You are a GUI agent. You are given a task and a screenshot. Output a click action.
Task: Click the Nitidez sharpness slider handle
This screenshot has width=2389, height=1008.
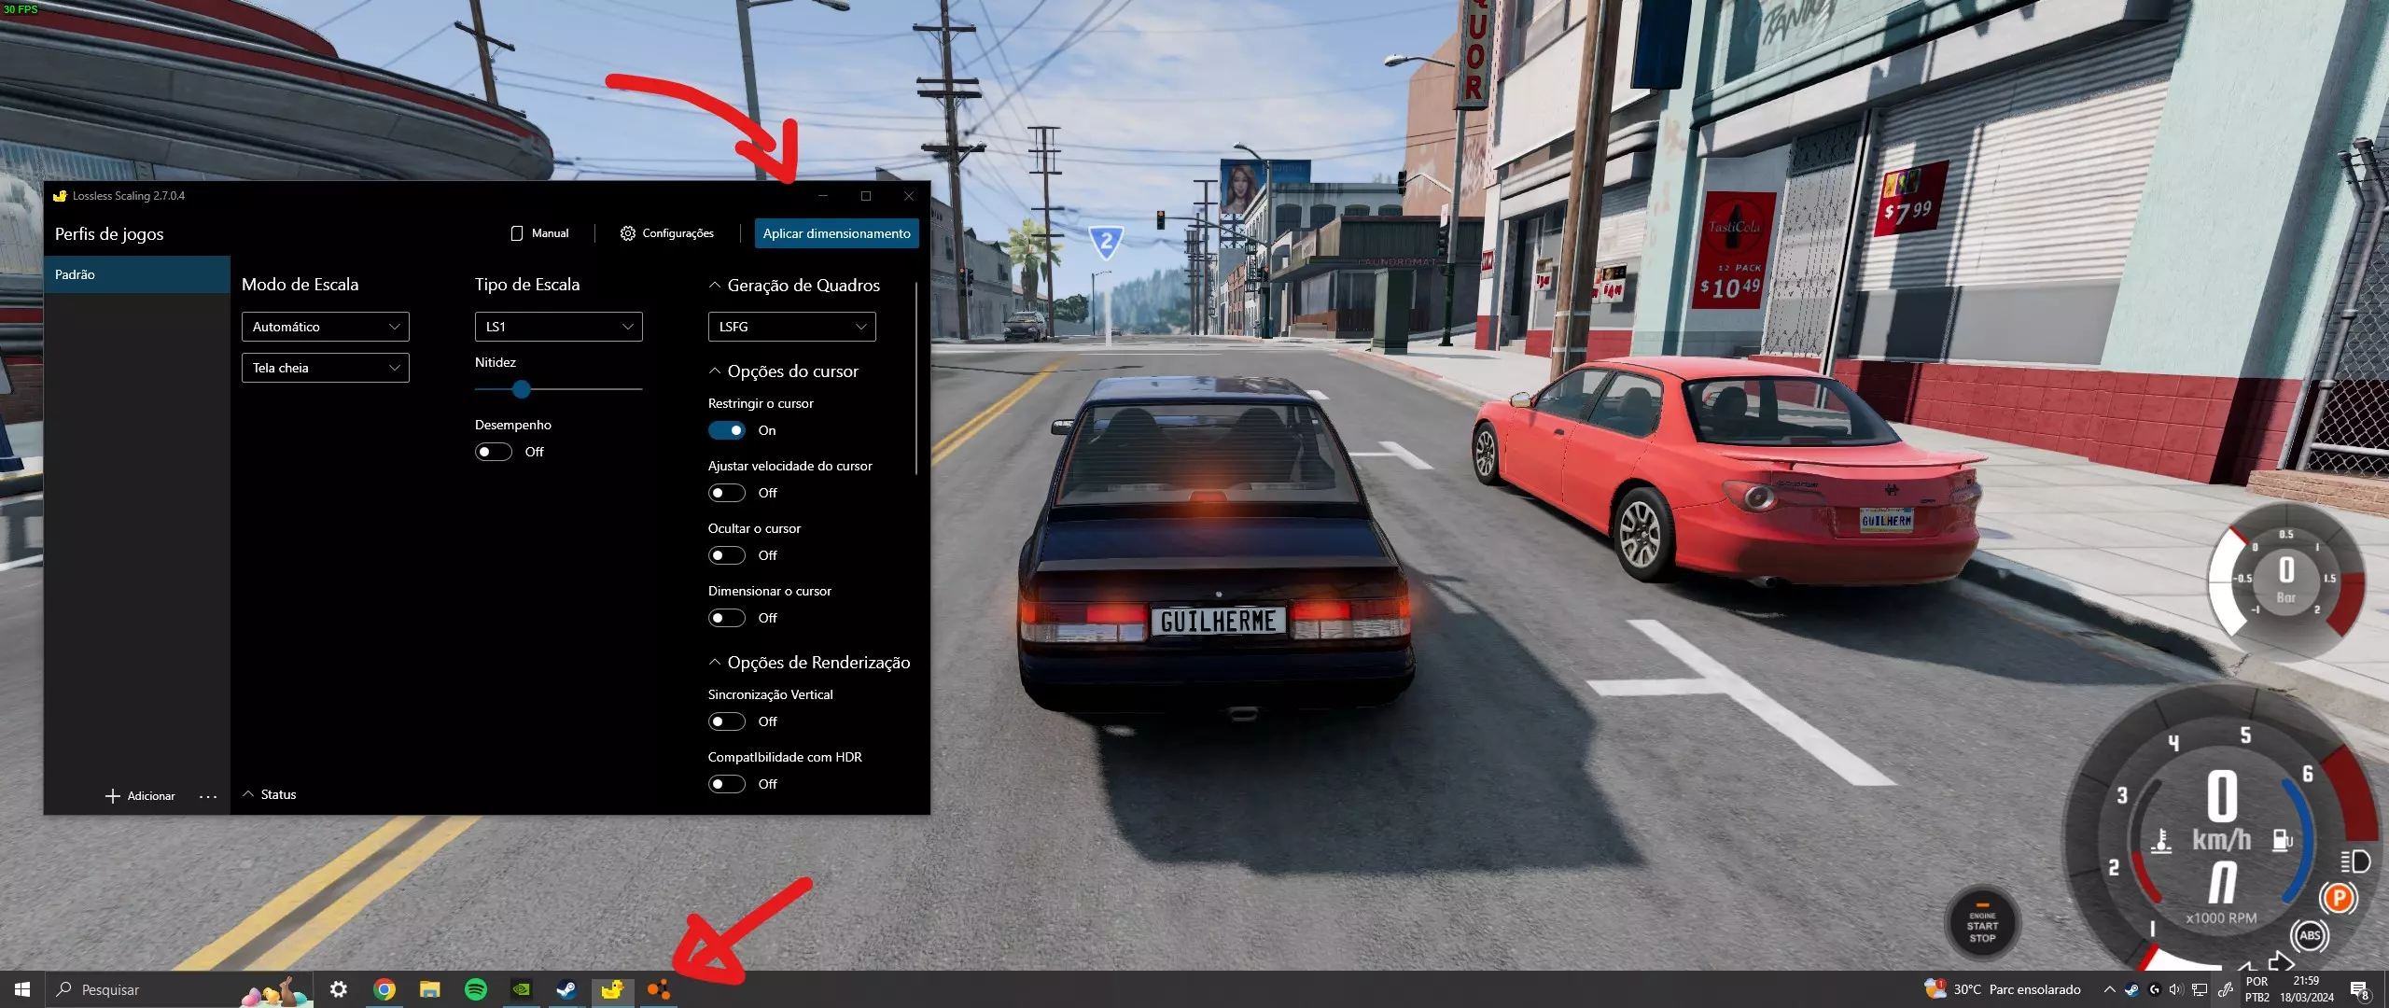(522, 389)
